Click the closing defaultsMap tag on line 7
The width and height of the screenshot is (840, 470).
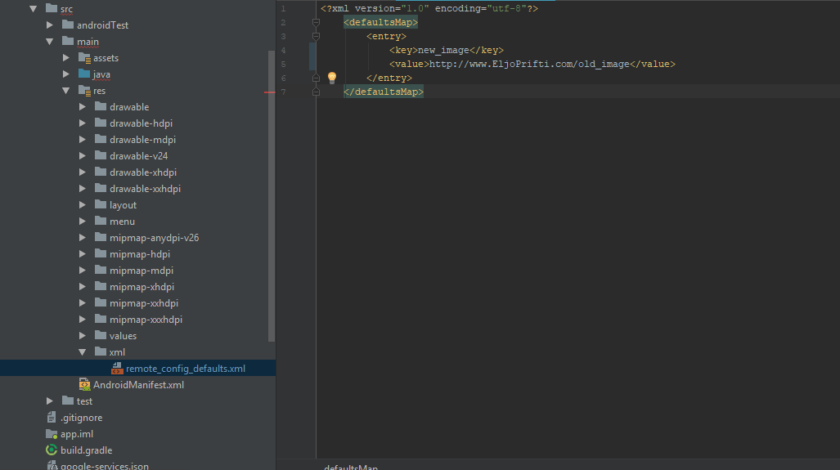click(384, 92)
